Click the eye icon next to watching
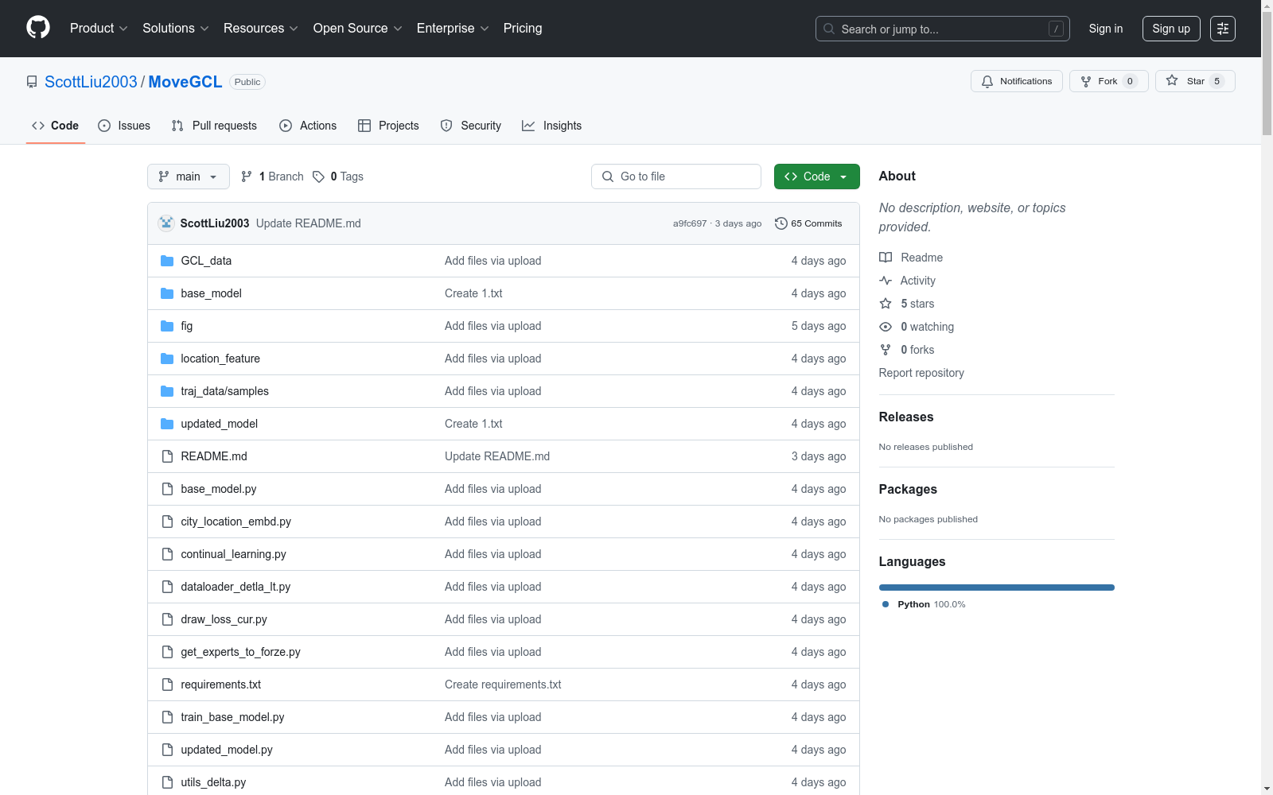 coord(886,327)
